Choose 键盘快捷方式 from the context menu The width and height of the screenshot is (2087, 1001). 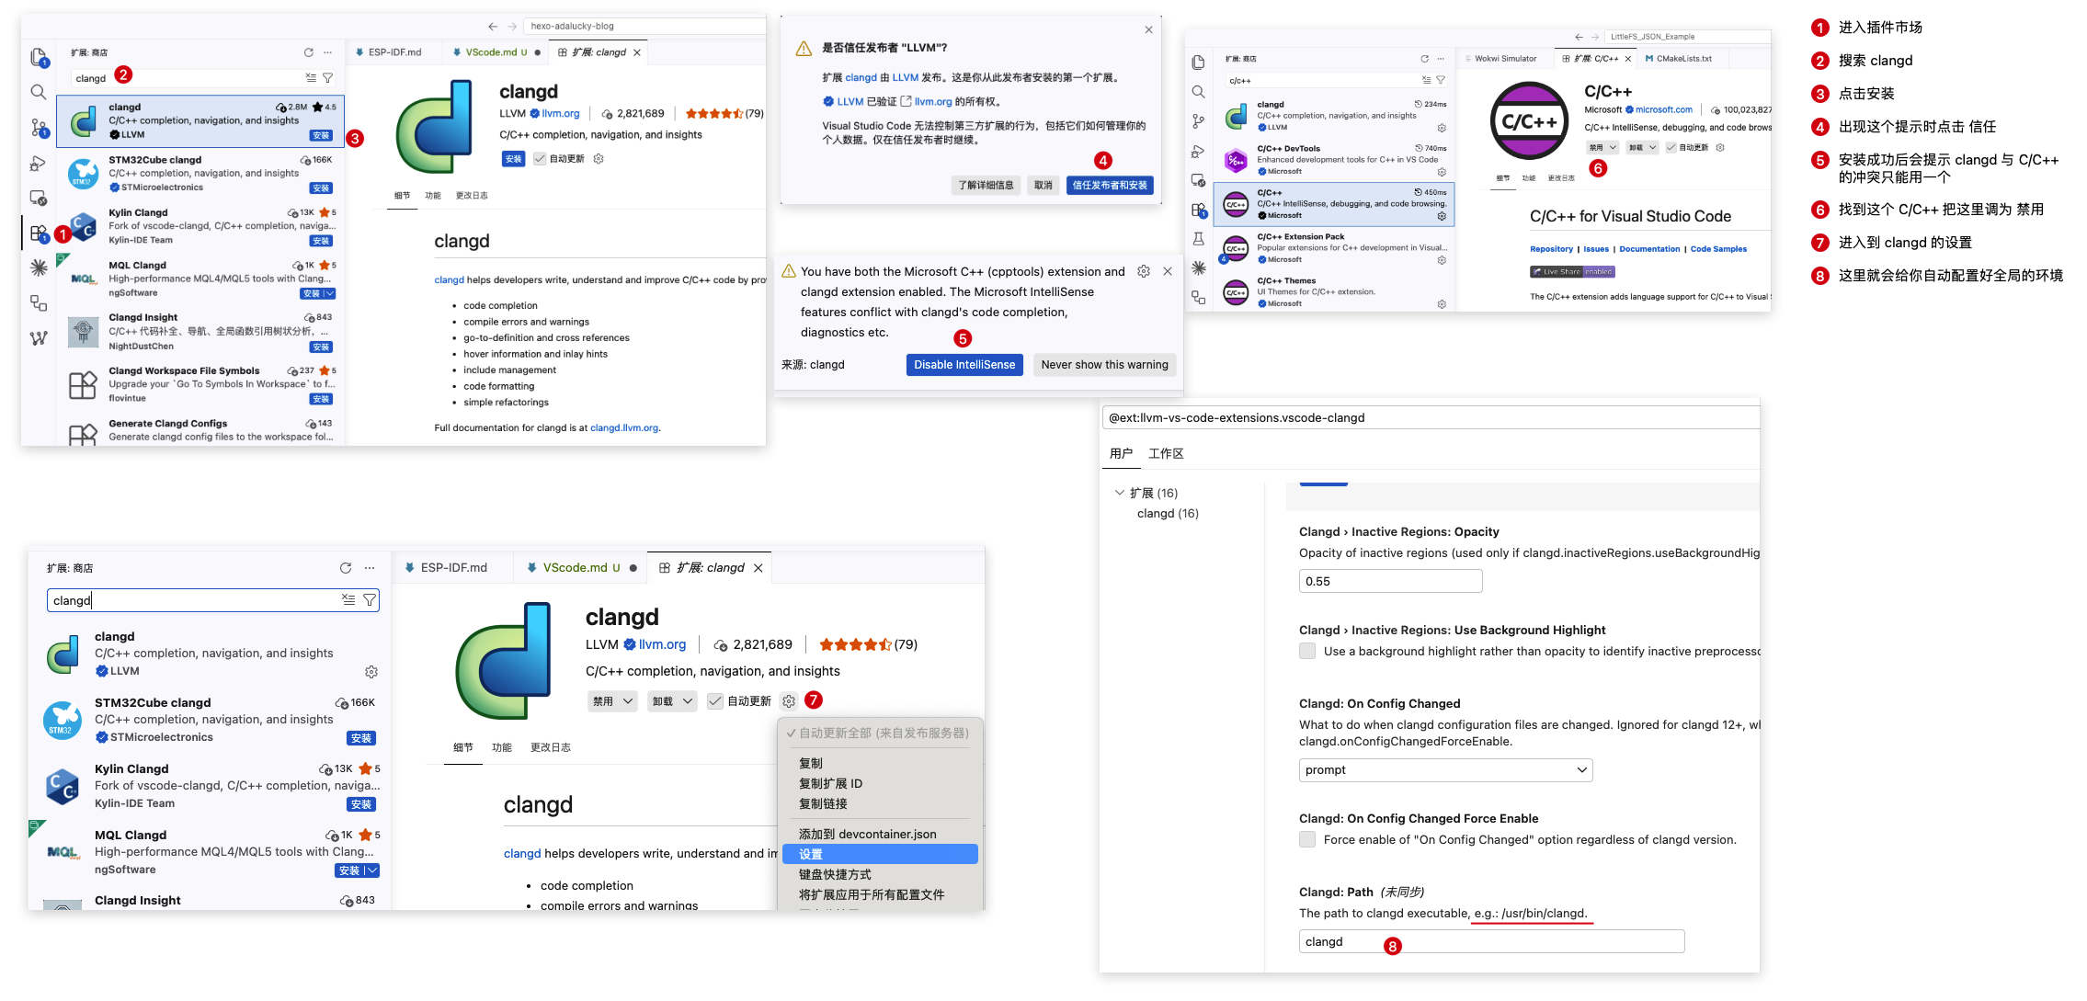click(835, 874)
